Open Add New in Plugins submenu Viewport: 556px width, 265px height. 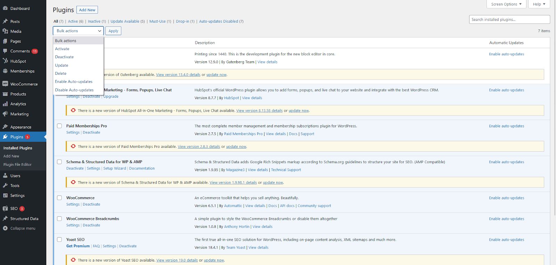click(x=11, y=156)
